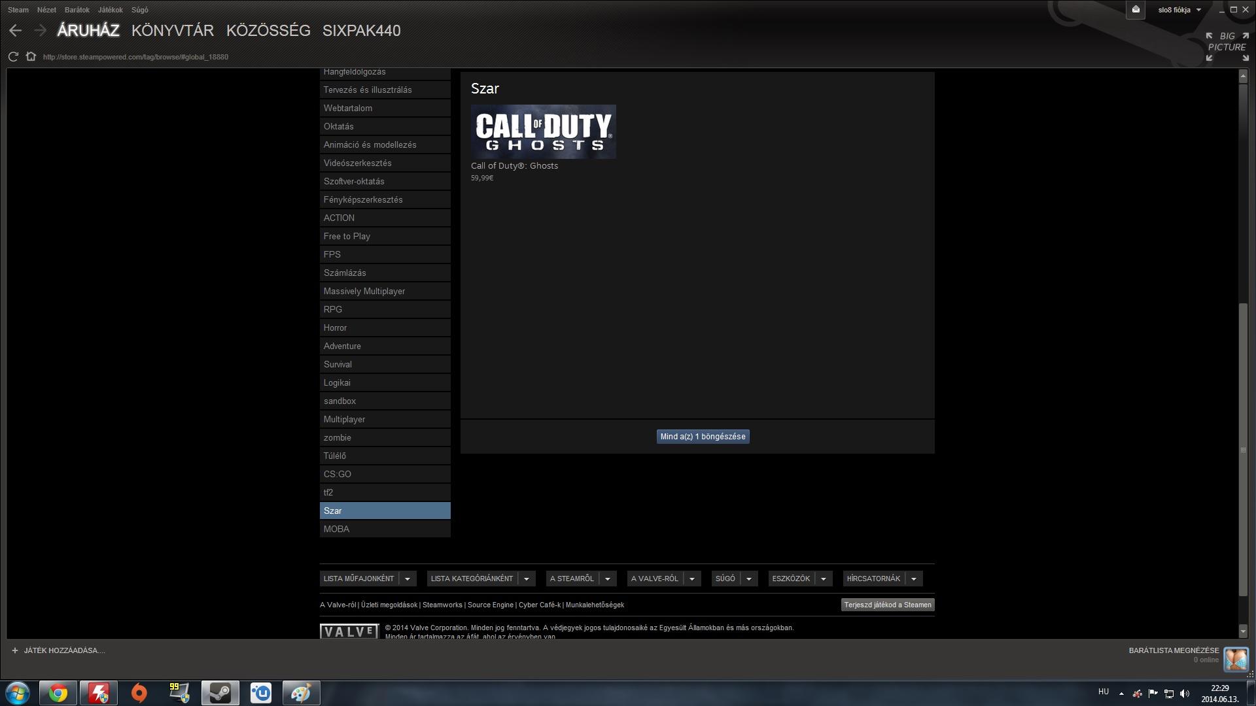1256x706 pixels.
Task: Select the MOBA tag
Action: tap(385, 529)
